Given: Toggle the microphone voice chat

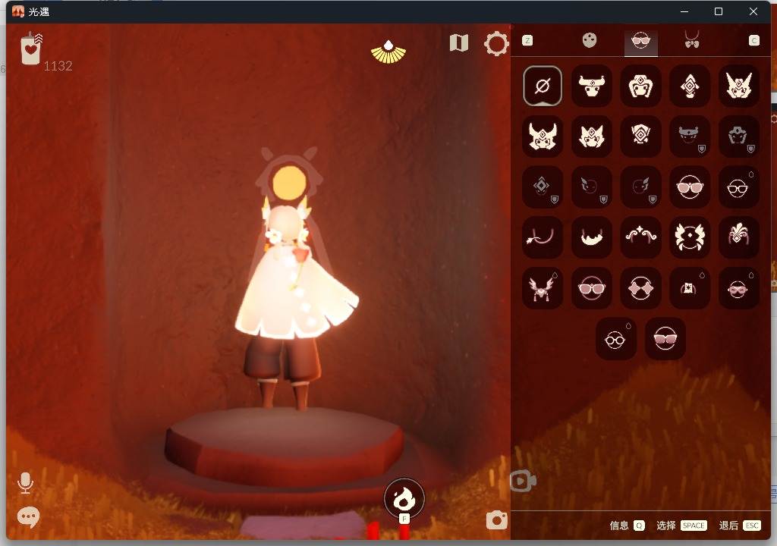Looking at the screenshot, I should point(25,483).
